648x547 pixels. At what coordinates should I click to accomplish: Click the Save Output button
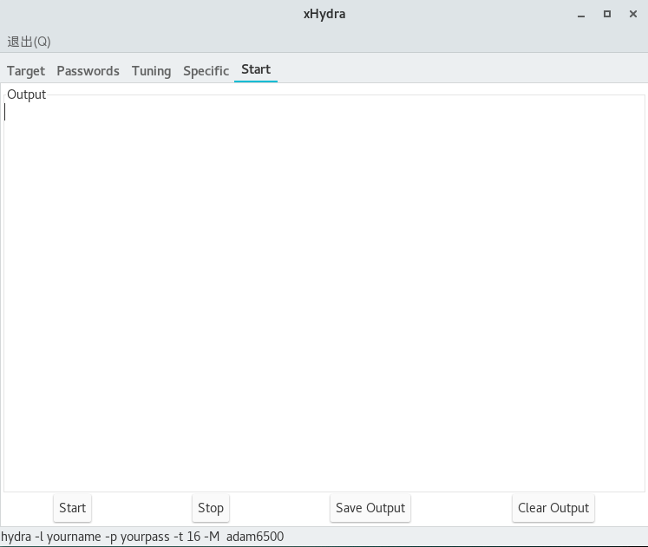(370, 508)
